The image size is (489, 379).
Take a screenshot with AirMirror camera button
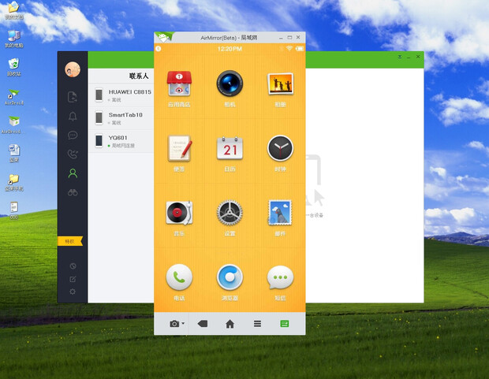click(x=174, y=324)
